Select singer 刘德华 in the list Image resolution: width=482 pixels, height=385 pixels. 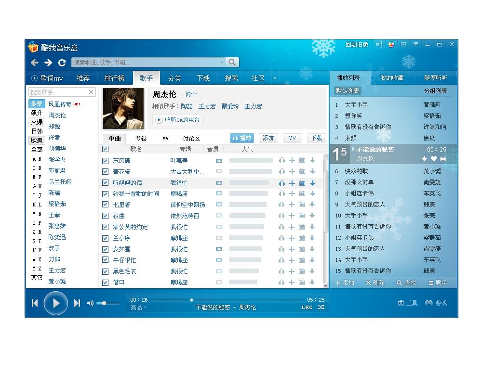click(x=57, y=149)
